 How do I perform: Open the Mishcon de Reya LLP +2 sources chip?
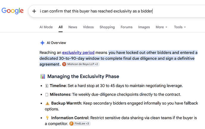tap(81, 64)
